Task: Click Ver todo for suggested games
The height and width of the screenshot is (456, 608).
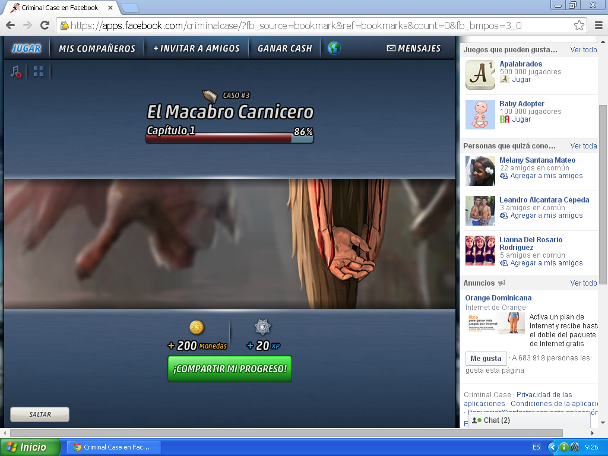Action: (584, 50)
